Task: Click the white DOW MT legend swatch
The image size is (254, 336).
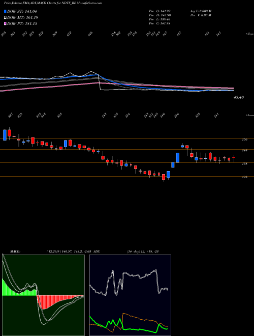Action: (x=5, y=18)
